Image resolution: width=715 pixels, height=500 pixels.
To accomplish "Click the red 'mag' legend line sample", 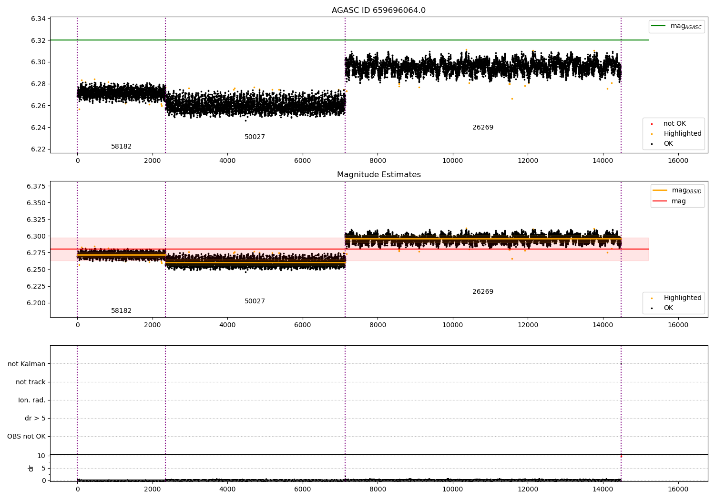I will [660, 201].
